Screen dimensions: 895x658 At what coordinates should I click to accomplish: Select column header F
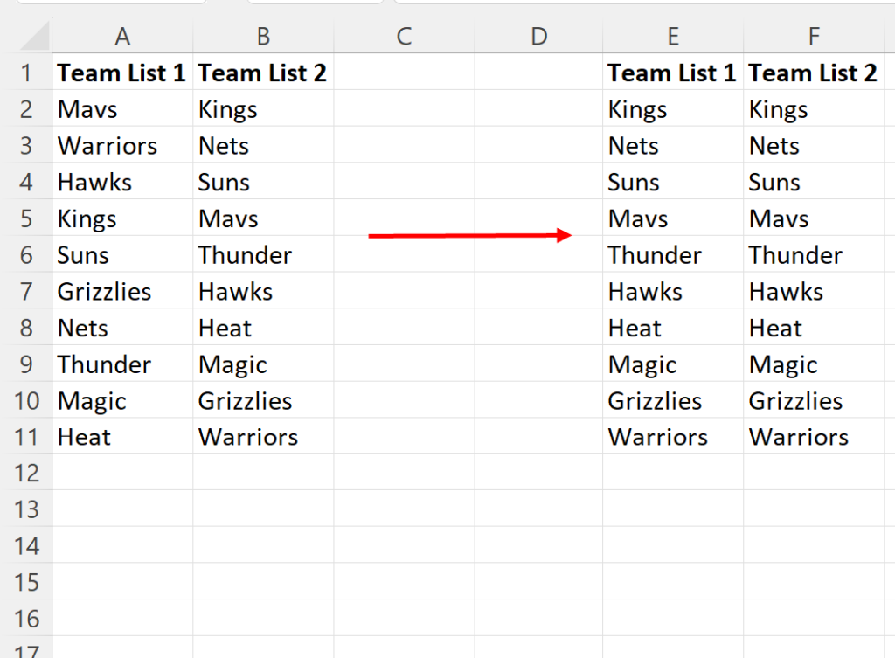pos(814,35)
